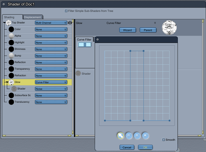This screenshot has width=206, height=152.
Task: Click the curve dialog title bar circle icon
Action: click(98, 39)
